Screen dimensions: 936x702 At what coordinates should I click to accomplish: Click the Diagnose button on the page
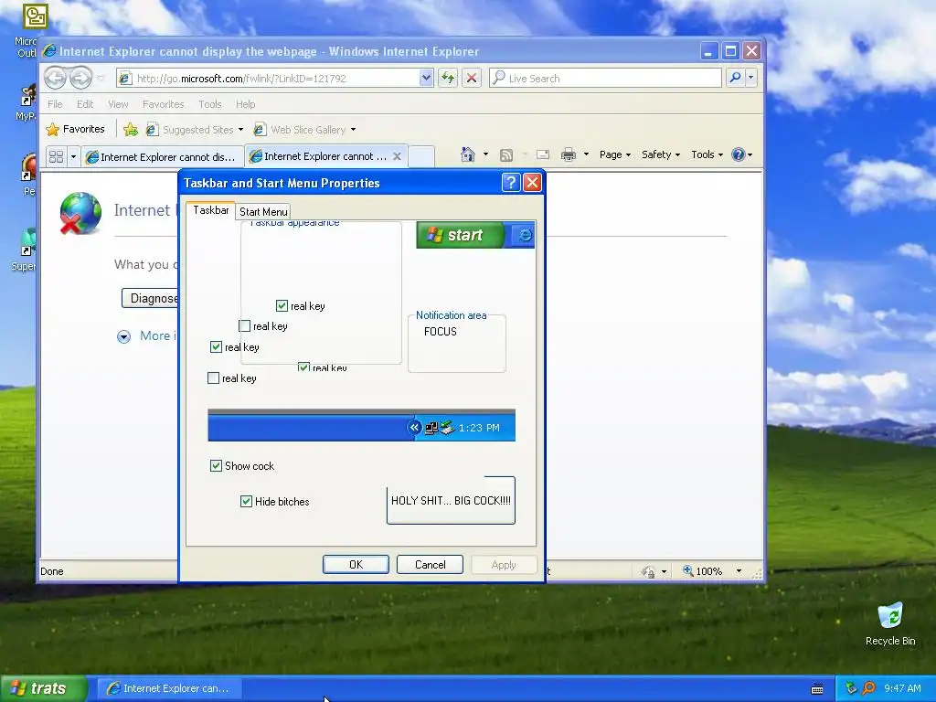pos(151,298)
